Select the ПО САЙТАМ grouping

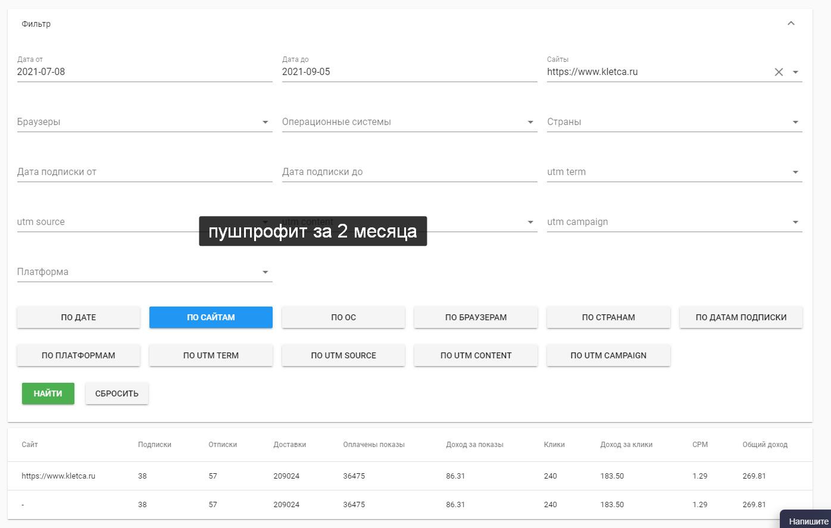[211, 317]
